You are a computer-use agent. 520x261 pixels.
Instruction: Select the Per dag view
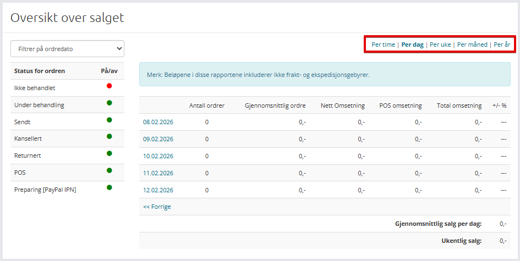pos(412,45)
